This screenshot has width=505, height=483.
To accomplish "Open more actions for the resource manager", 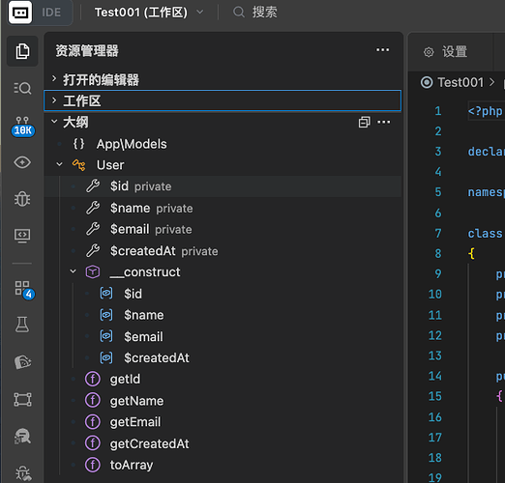I will click(x=382, y=50).
